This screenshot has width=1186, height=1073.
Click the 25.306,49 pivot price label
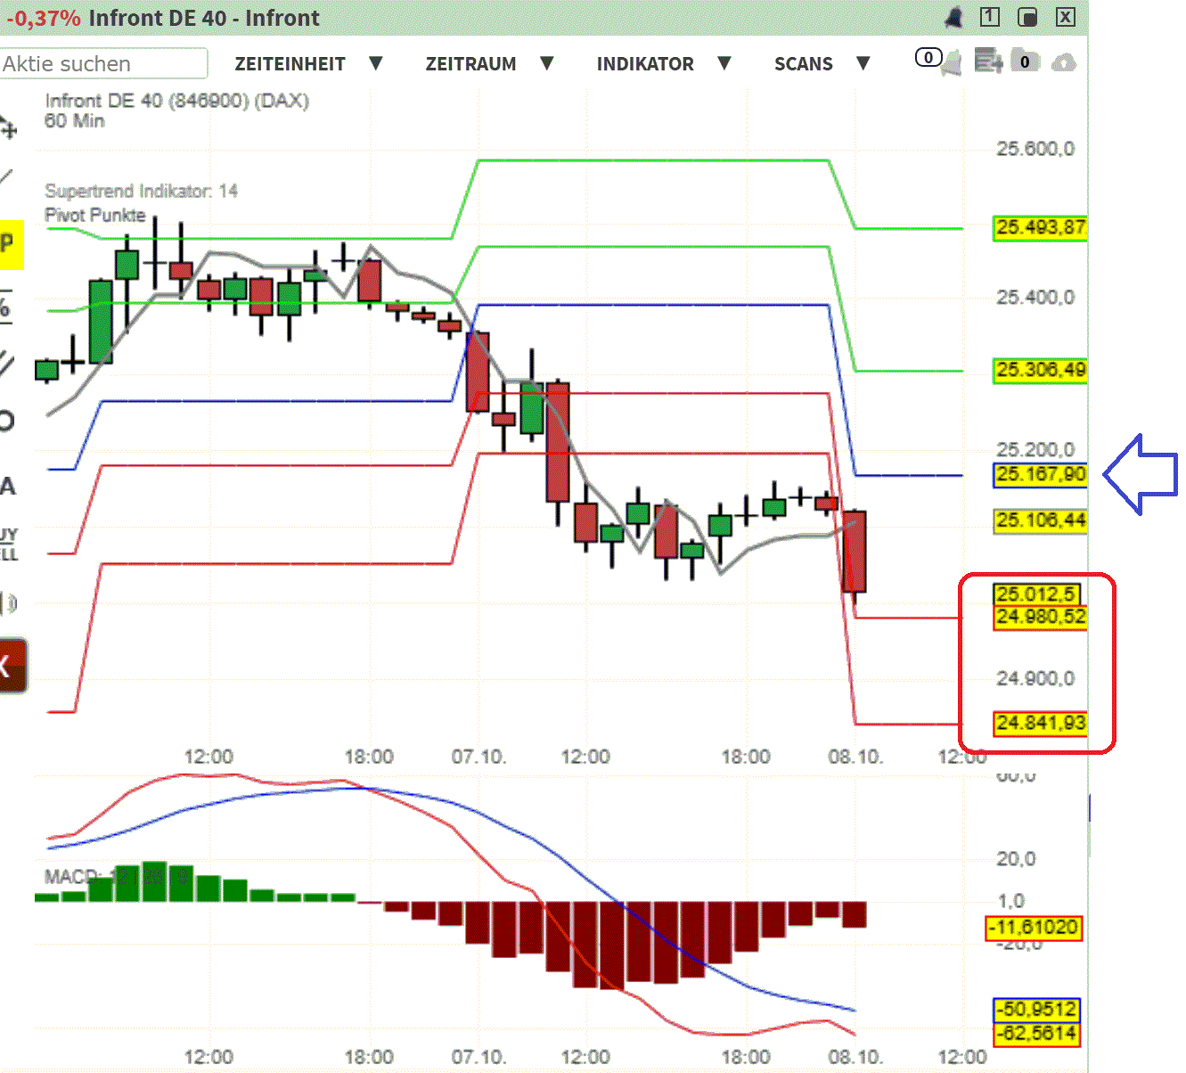coord(1040,370)
